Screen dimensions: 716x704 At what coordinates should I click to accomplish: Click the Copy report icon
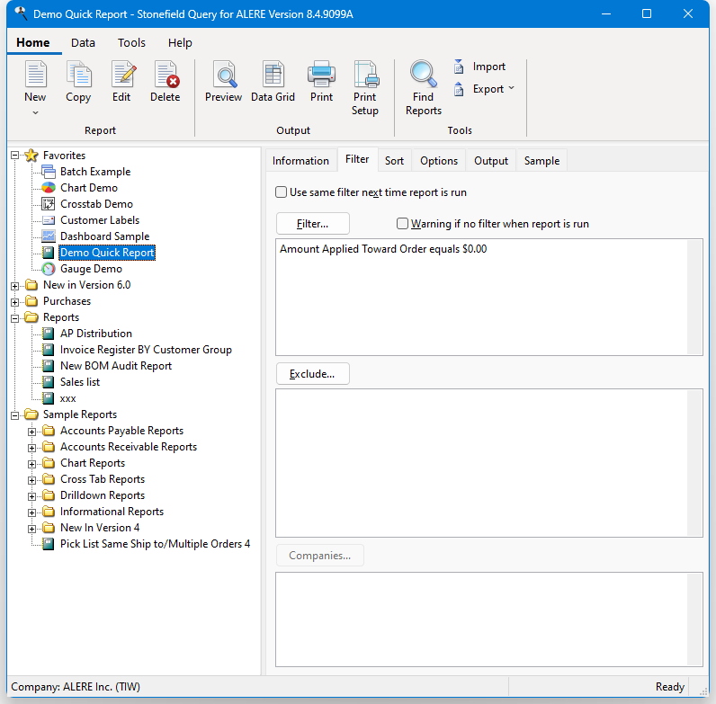(78, 74)
